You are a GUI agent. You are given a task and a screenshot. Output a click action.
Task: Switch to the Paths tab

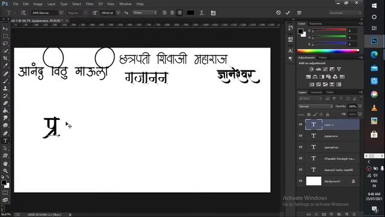click(330, 92)
